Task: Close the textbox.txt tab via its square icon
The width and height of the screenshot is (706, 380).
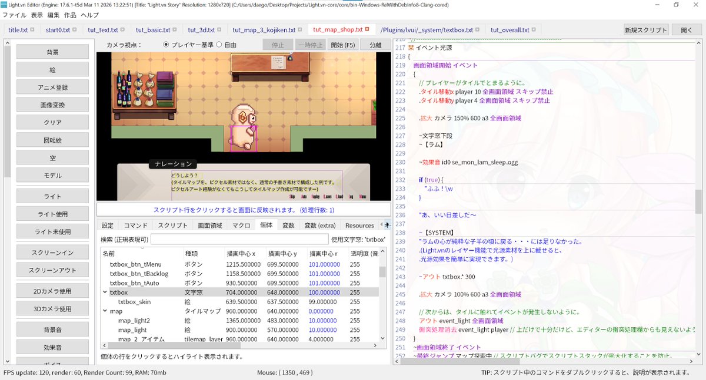Action: click(477, 30)
